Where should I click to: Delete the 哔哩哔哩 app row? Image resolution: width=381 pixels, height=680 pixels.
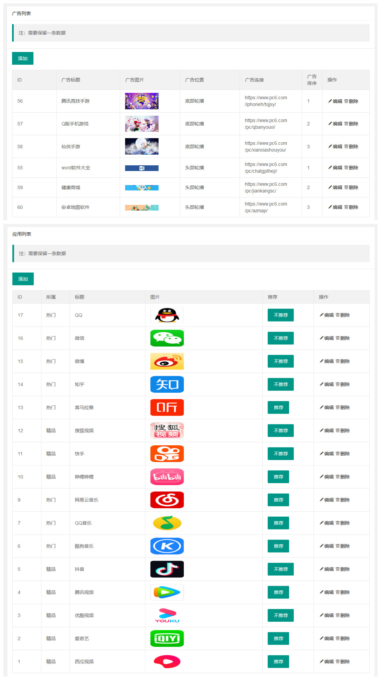[x=343, y=477]
